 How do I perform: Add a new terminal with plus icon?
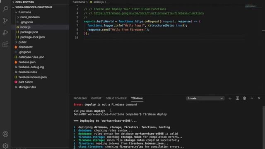[x=230, y=99]
